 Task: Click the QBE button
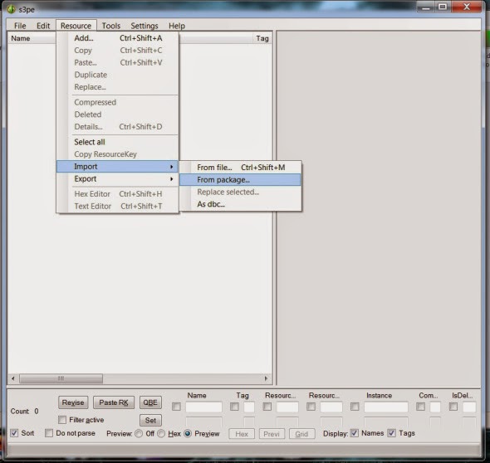(150, 402)
